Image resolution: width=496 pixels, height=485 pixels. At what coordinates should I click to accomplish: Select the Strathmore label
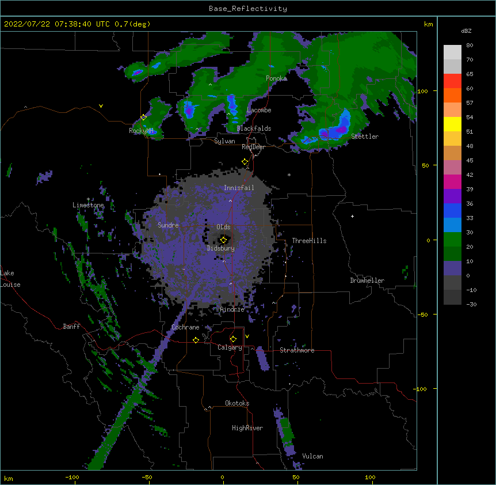coord(297,350)
